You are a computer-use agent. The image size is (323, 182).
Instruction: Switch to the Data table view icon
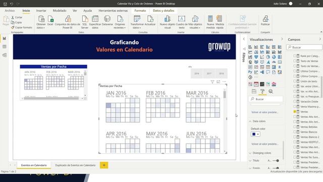click(x=5, y=47)
